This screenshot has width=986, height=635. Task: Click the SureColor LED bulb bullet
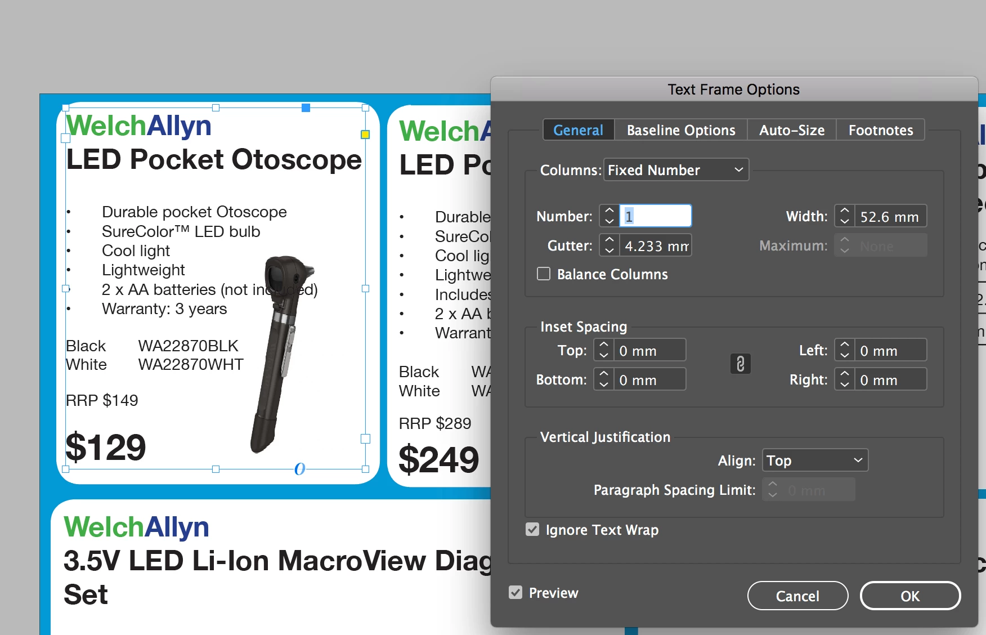tap(181, 231)
